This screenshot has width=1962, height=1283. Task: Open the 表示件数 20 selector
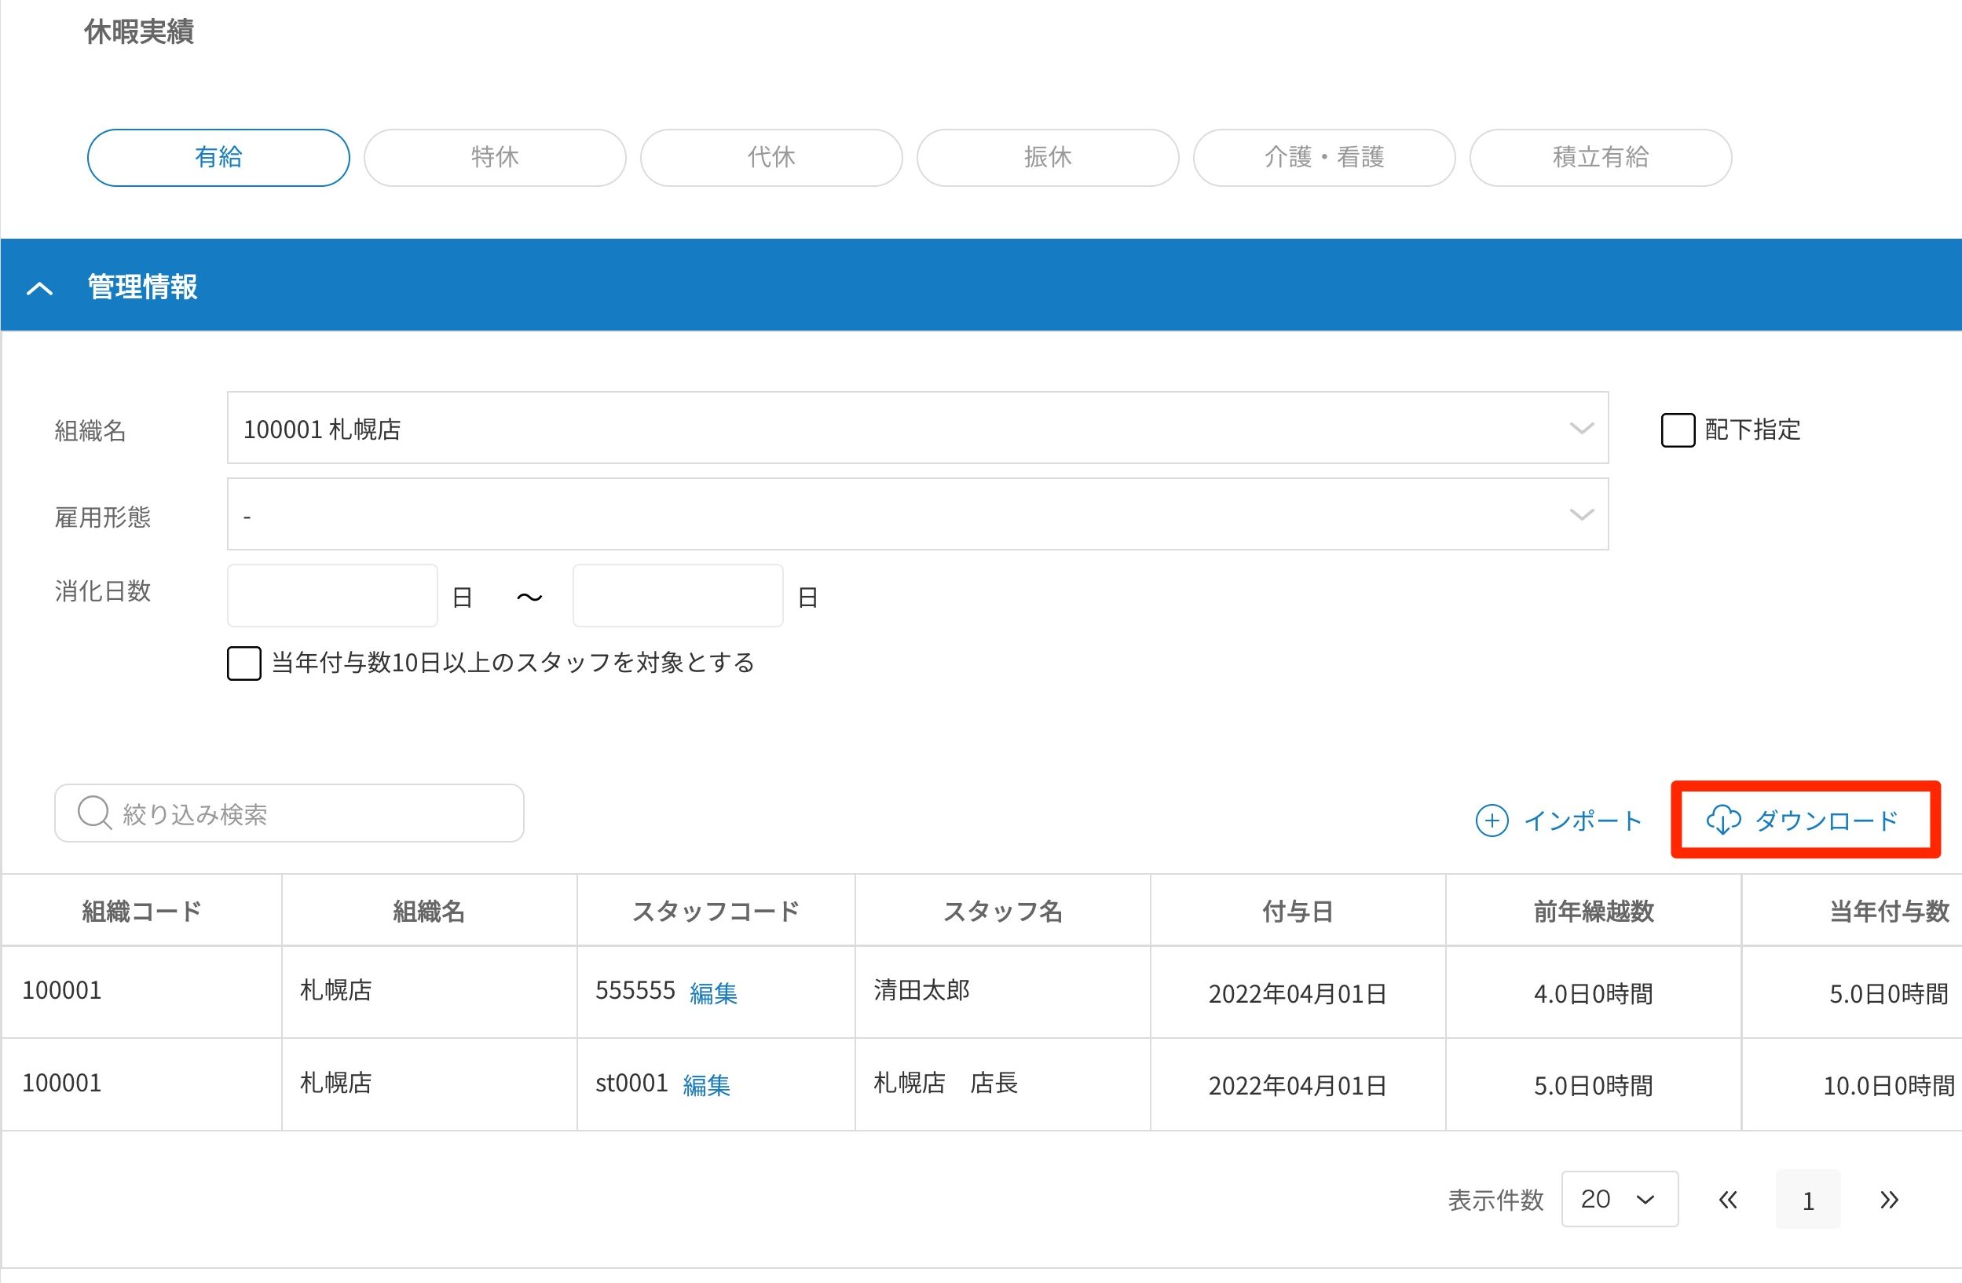pyautogui.click(x=1619, y=1199)
